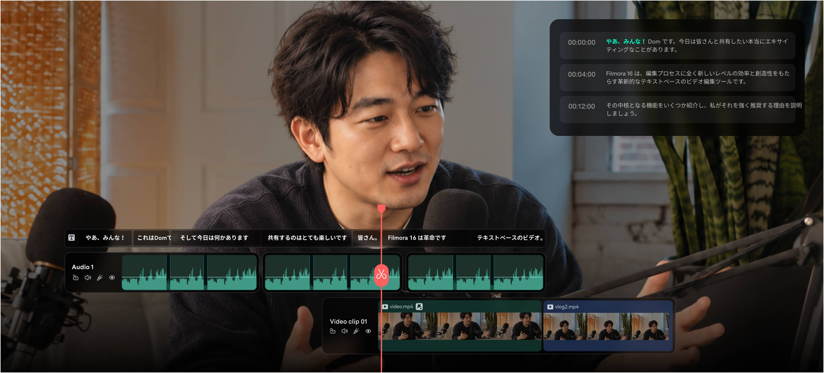Select first Audio 1 waveform clip
Screen dimensions: 824x373
click(x=189, y=272)
